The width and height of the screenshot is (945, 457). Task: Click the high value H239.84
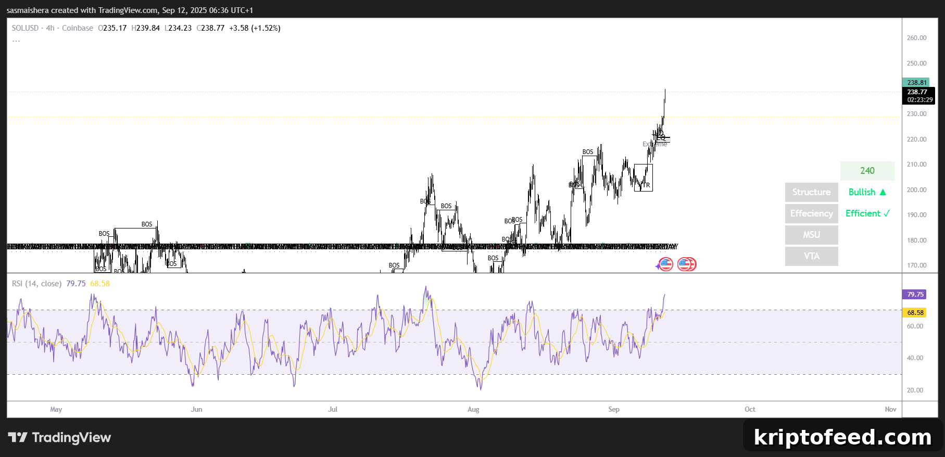[x=145, y=28]
